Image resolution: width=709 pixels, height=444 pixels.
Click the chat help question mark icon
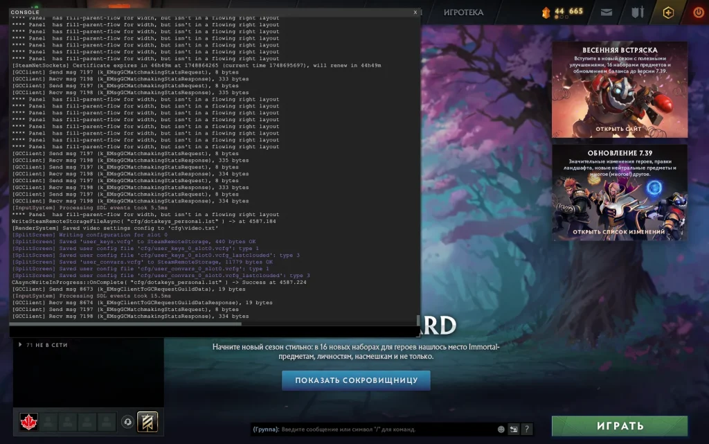527,429
